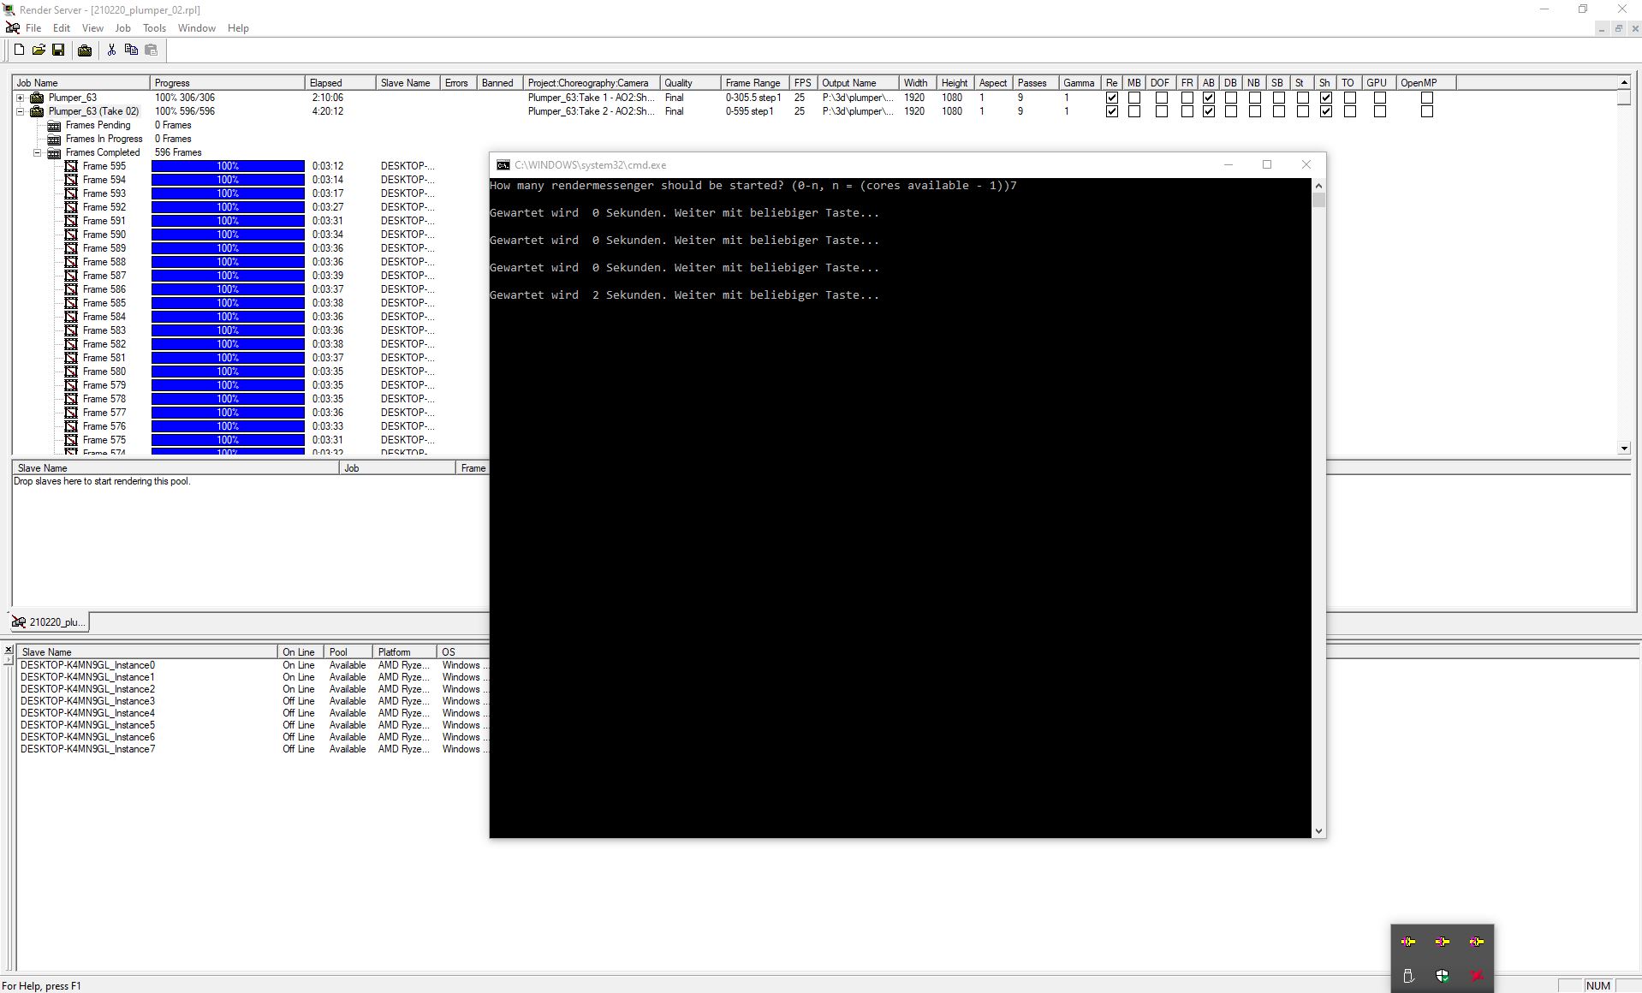Toggle Re checkbox for Plumper_63 job
This screenshot has height=993, width=1642.
tap(1111, 98)
